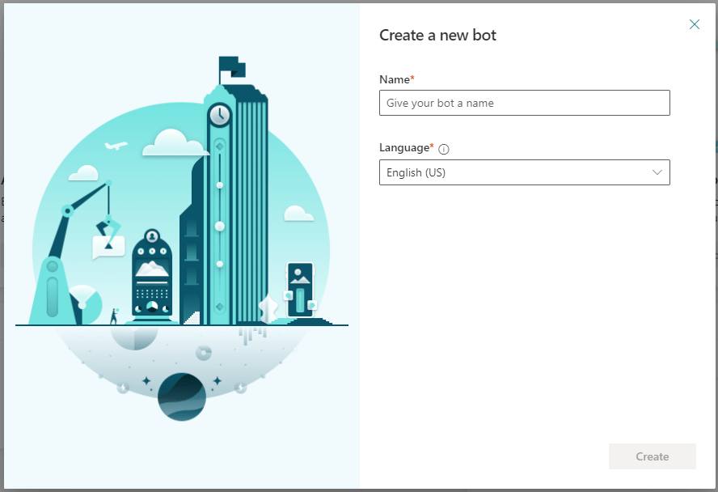Click the flag atop the tower
718x492 pixels.
[230, 66]
